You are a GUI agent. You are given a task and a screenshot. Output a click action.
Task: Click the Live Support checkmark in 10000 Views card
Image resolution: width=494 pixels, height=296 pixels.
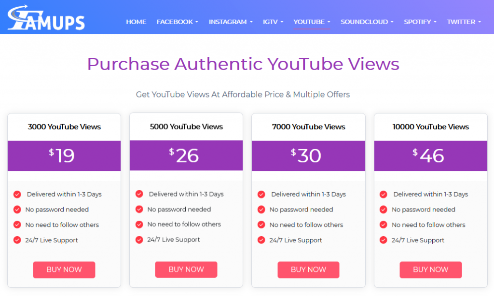point(384,240)
